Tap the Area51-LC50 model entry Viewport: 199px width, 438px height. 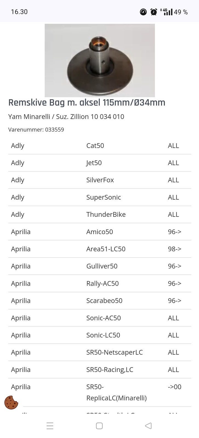[x=106, y=249]
